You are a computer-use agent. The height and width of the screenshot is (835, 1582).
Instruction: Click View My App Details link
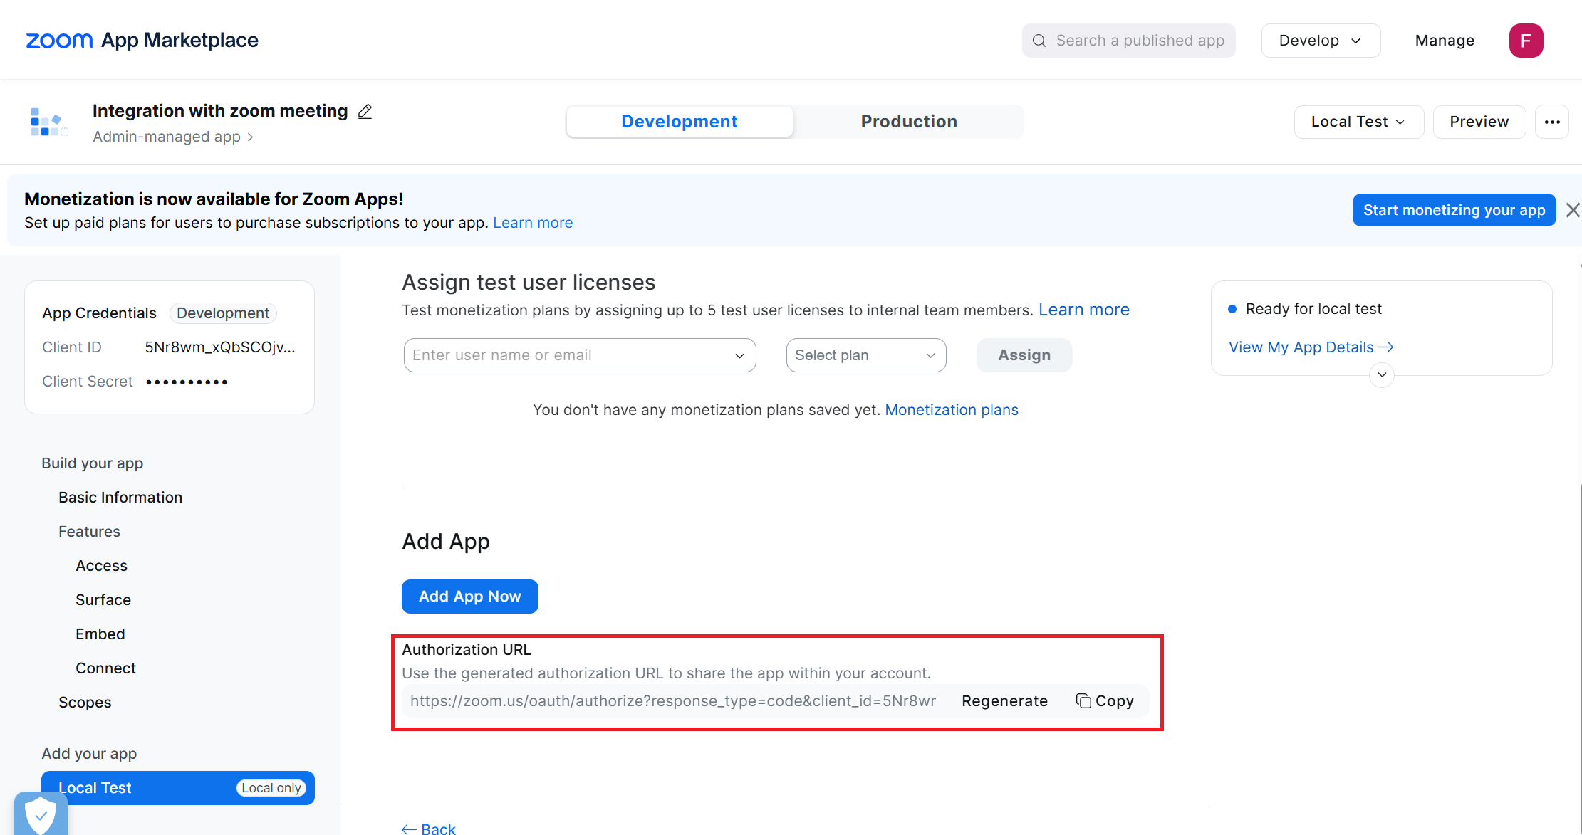pos(1311,347)
